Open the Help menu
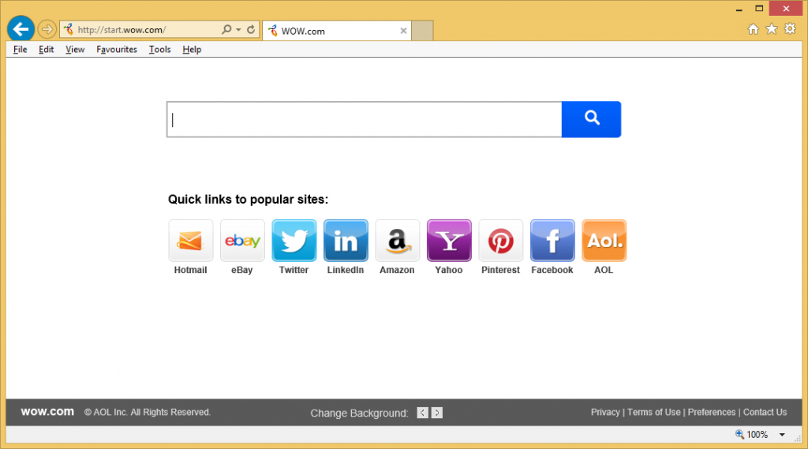 [192, 50]
